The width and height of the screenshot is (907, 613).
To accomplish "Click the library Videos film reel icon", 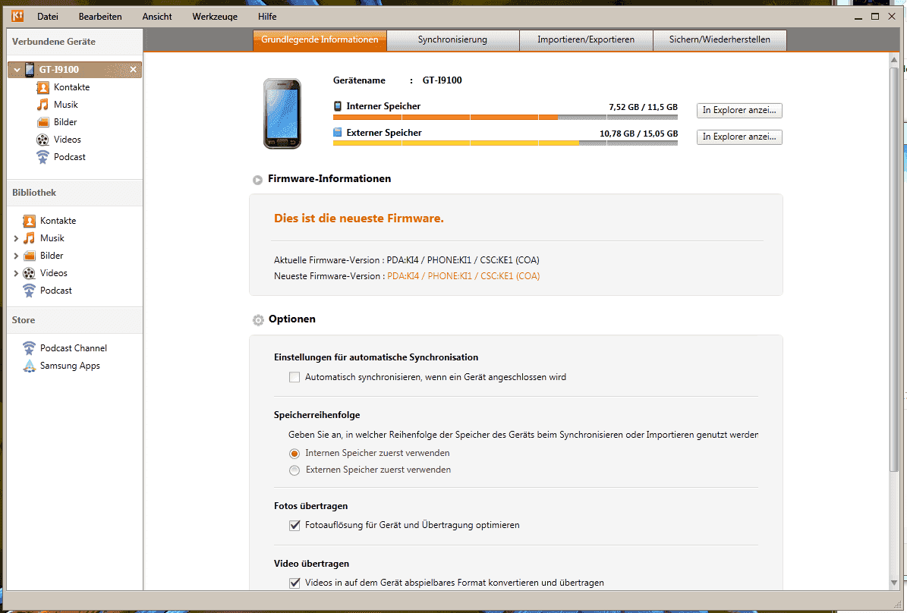I will [29, 273].
